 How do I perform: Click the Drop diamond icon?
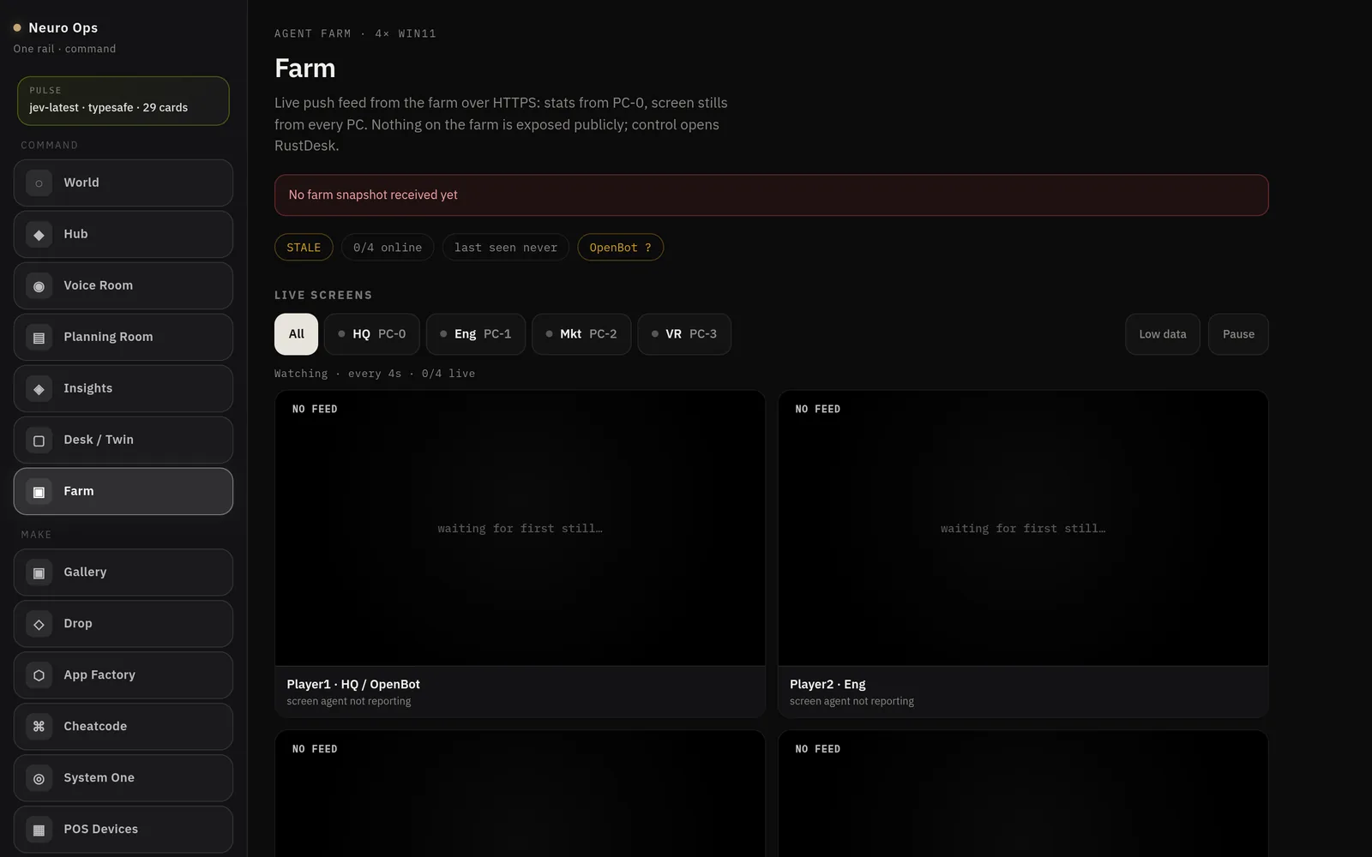(39, 623)
